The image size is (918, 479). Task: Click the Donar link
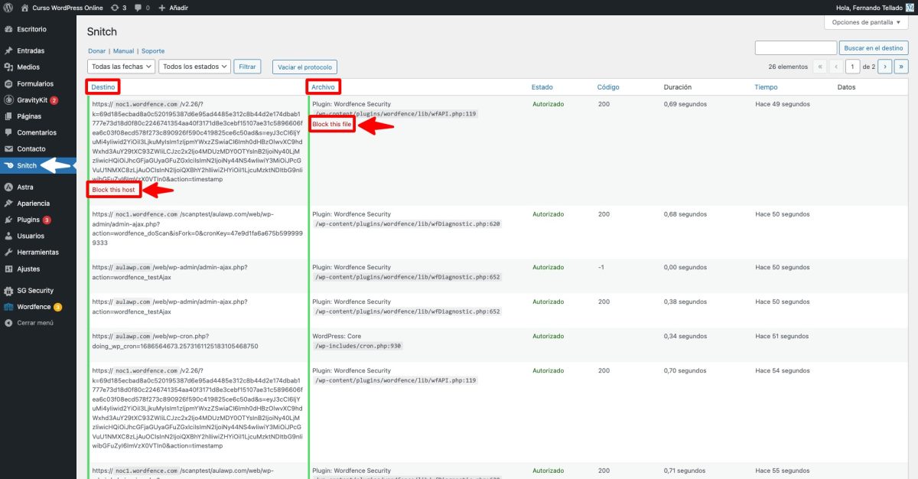tap(96, 51)
